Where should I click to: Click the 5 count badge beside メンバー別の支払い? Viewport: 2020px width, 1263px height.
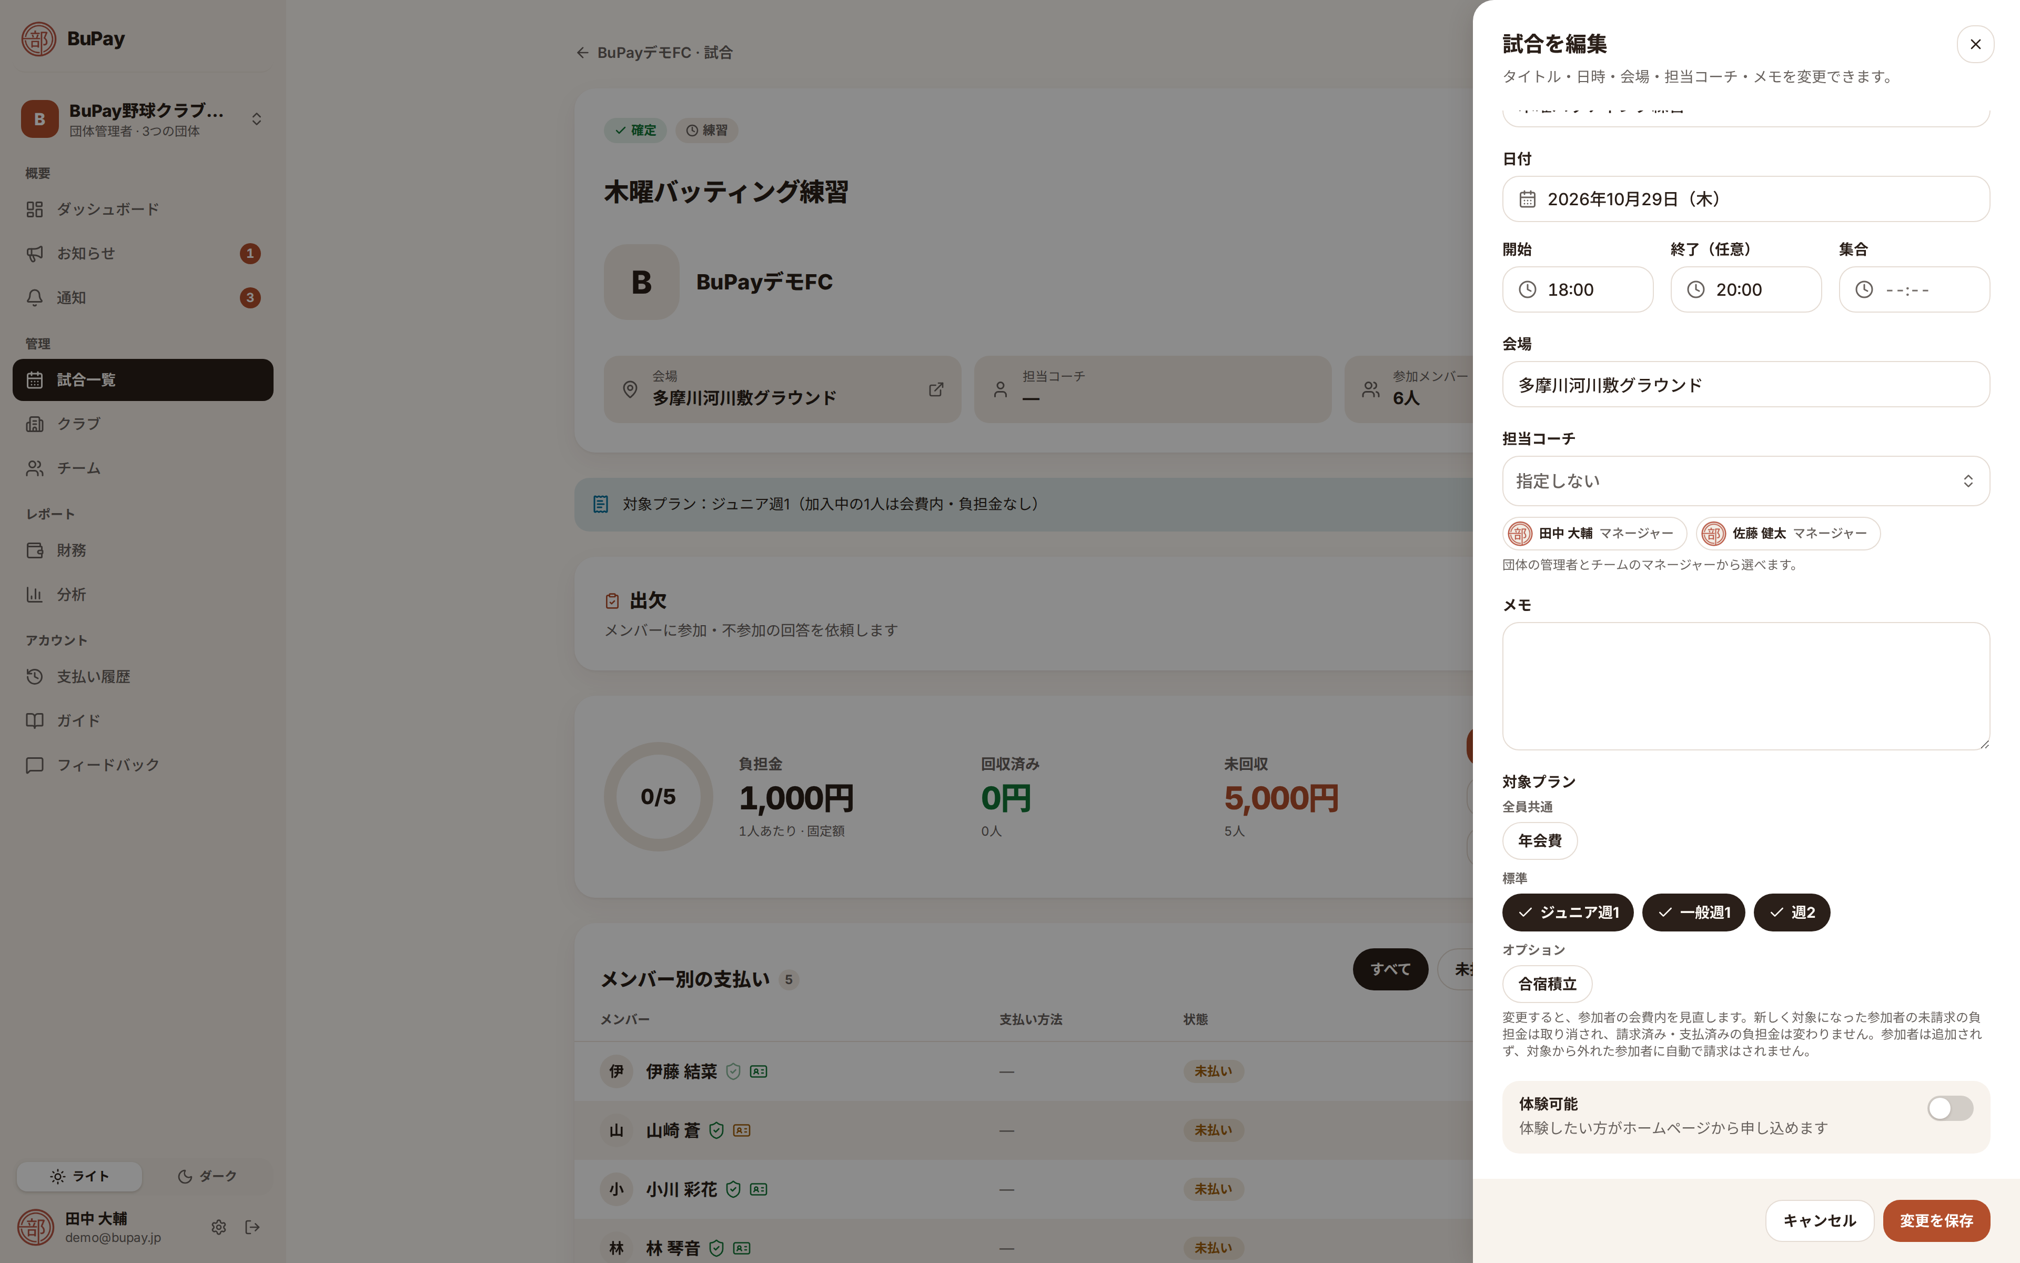coord(788,980)
